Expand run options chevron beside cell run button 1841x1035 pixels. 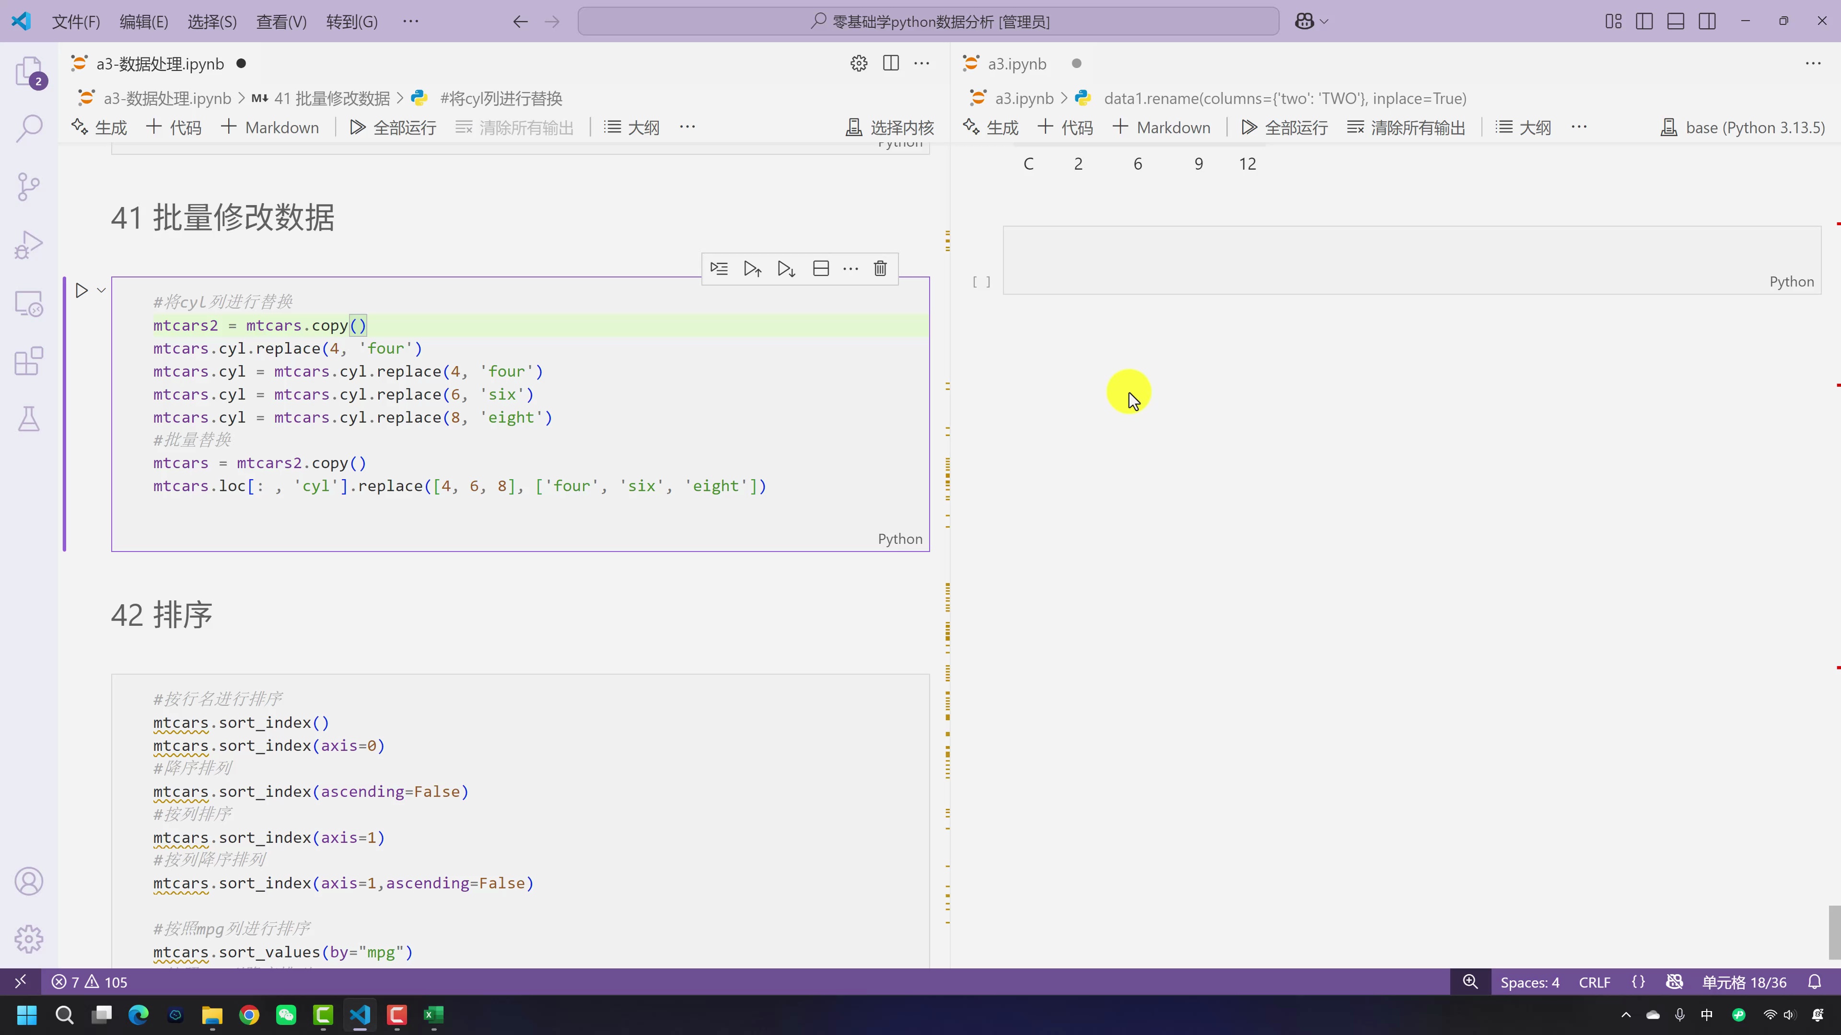(102, 291)
